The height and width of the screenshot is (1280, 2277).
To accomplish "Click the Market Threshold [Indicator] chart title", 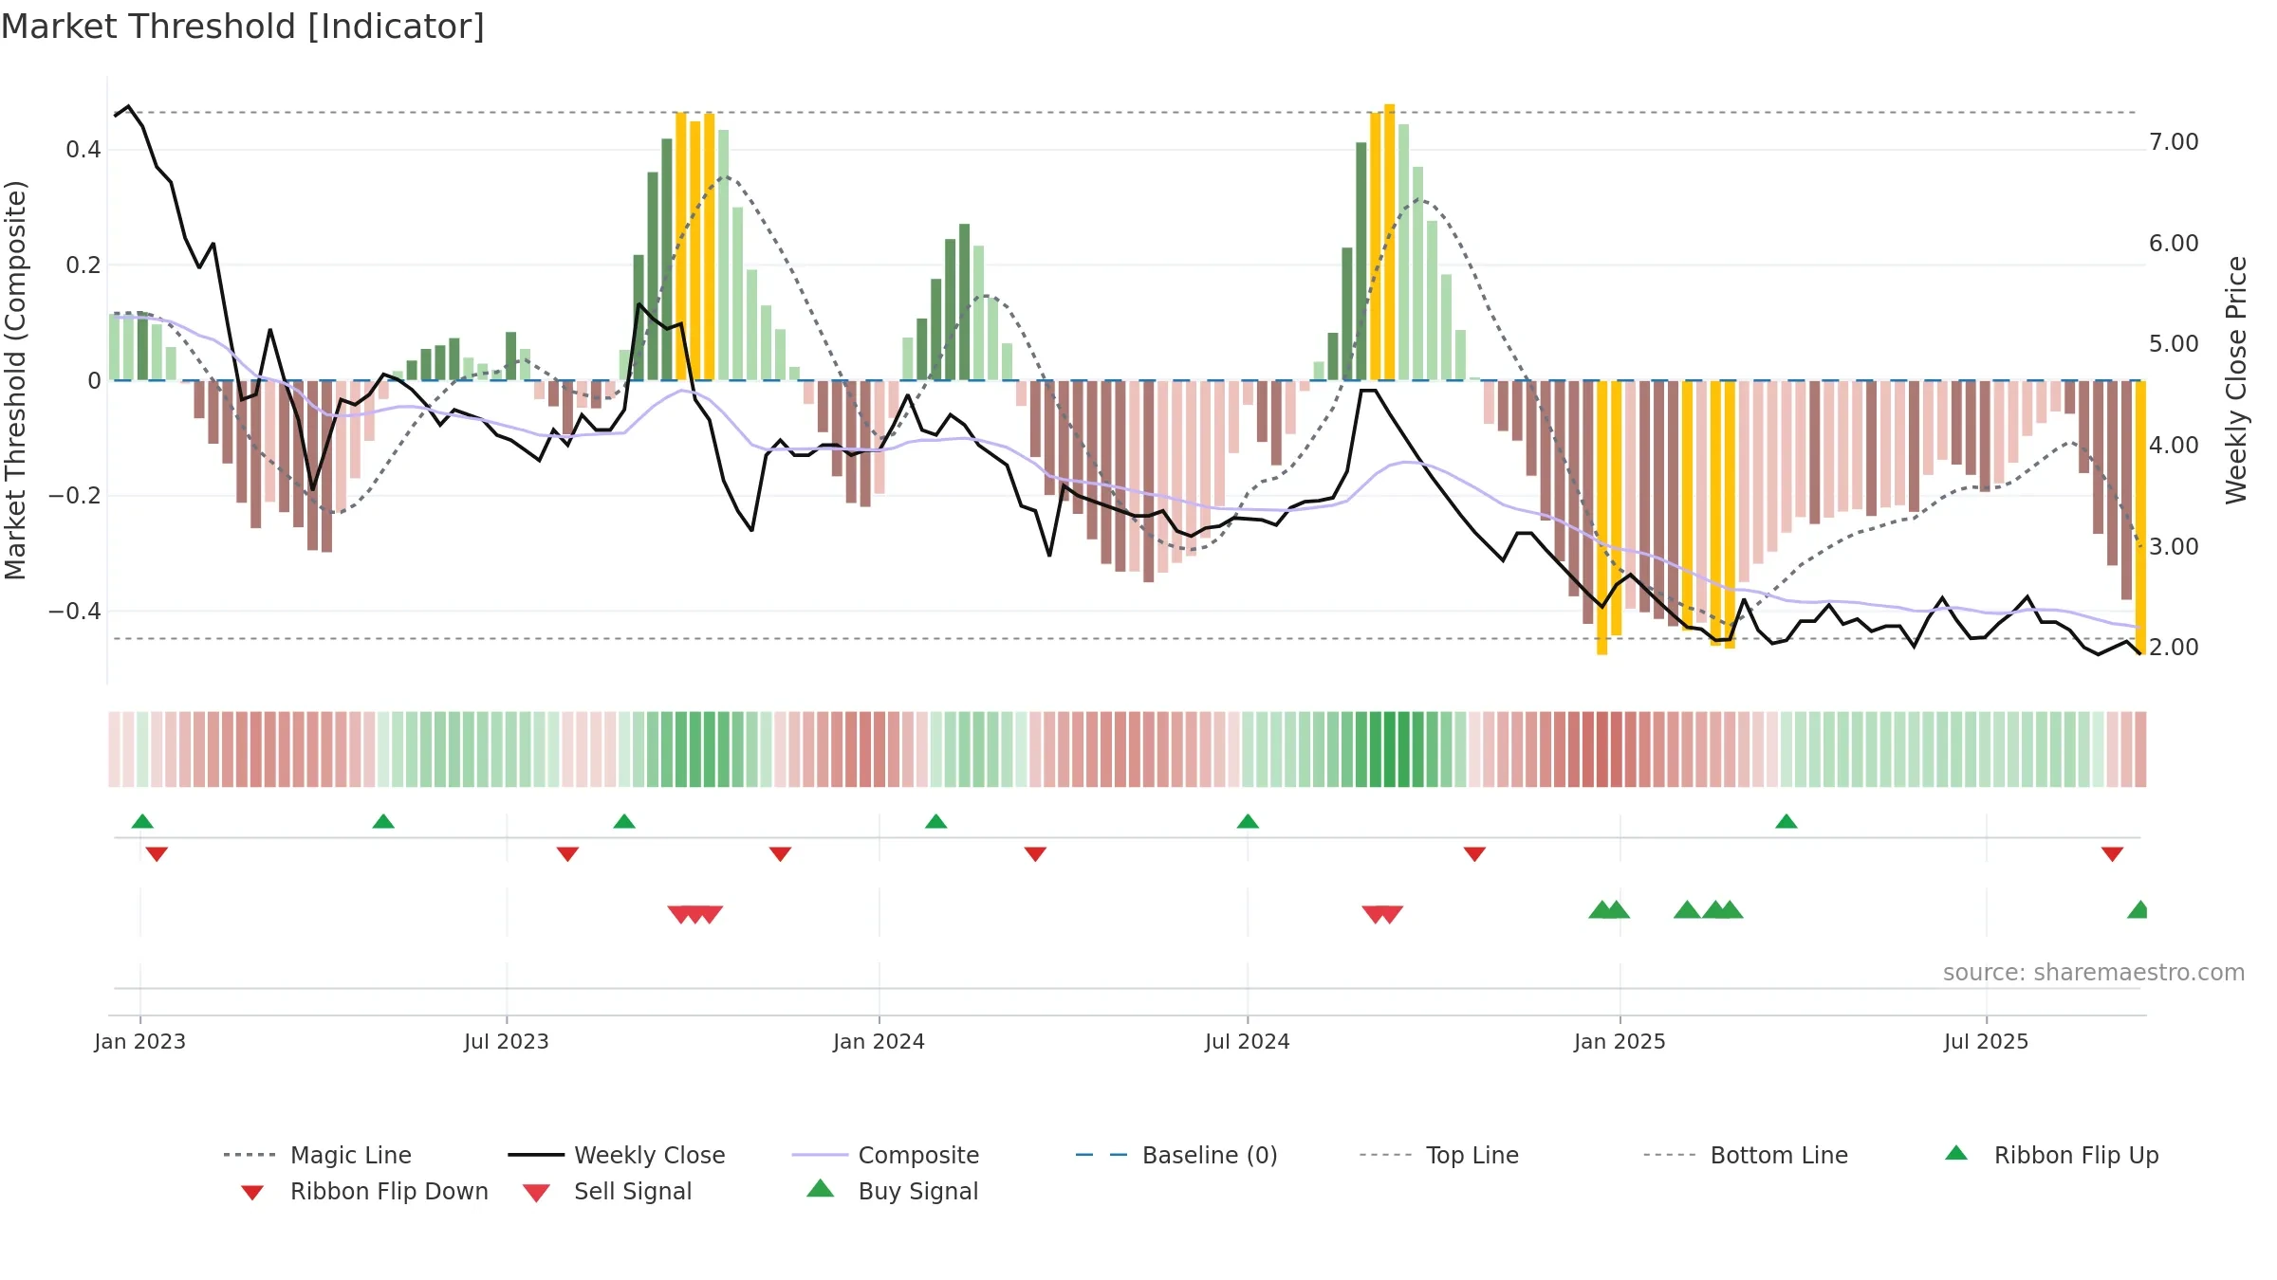I will [243, 27].
